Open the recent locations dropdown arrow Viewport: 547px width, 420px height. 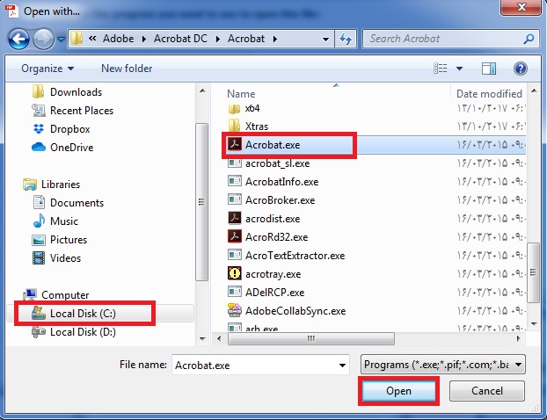(61, 39)
